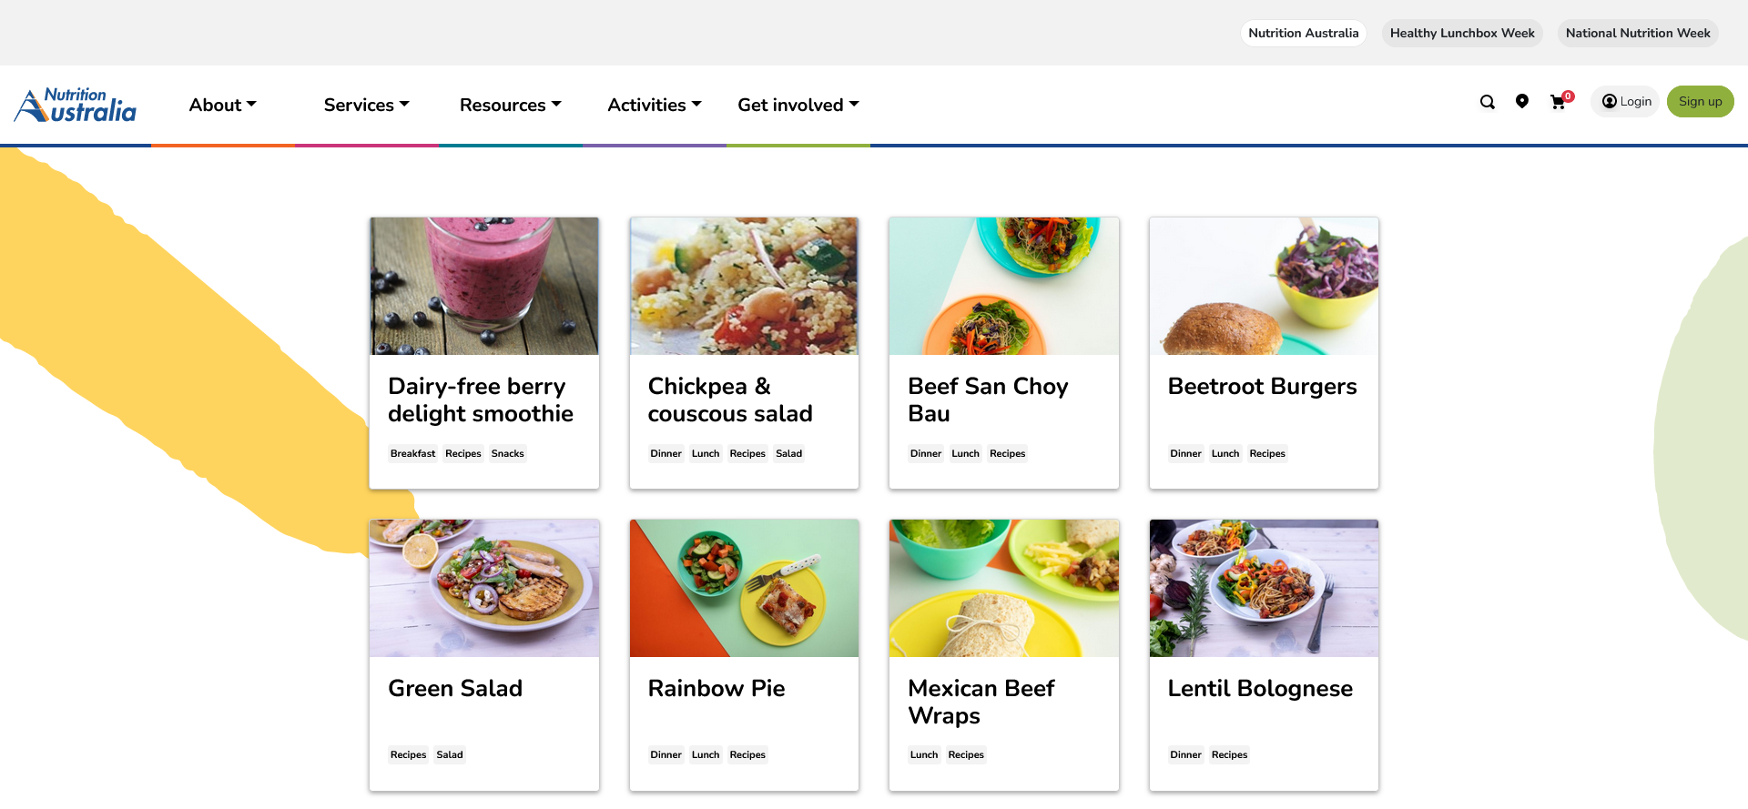This screenshot has width=1748, height=809.
Task: Click the green Sign up button
Action: (x=1700, y=101)
